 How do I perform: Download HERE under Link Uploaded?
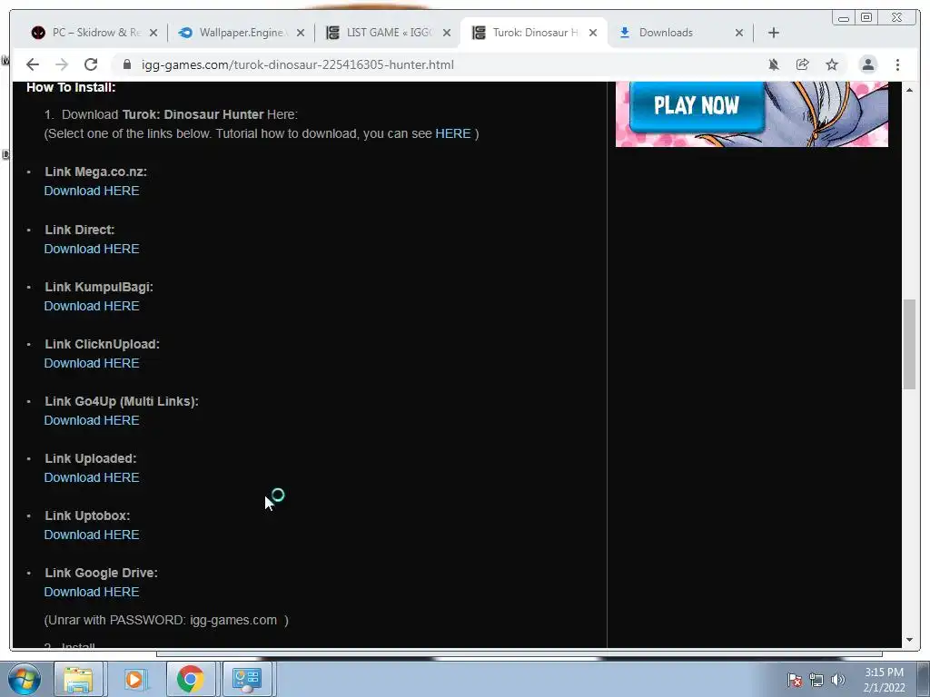click(x=92, y=477)
